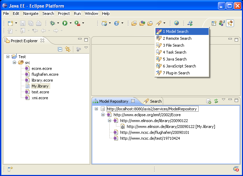Choose 3 File Search from dropdown
Viewport: 243px width, 176px height.
tap(182, 45)
